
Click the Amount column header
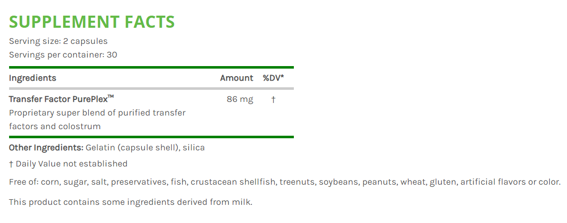click(236, 78)
